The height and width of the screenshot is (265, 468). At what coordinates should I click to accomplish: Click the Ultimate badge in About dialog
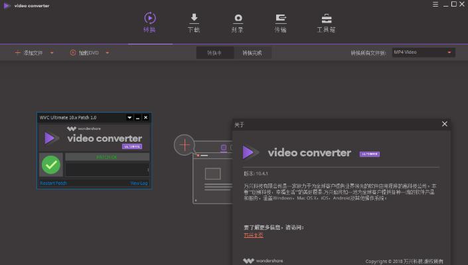370,154
